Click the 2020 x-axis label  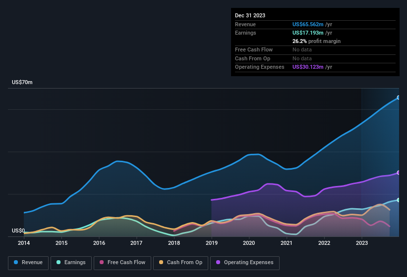[x=249, y=243]
